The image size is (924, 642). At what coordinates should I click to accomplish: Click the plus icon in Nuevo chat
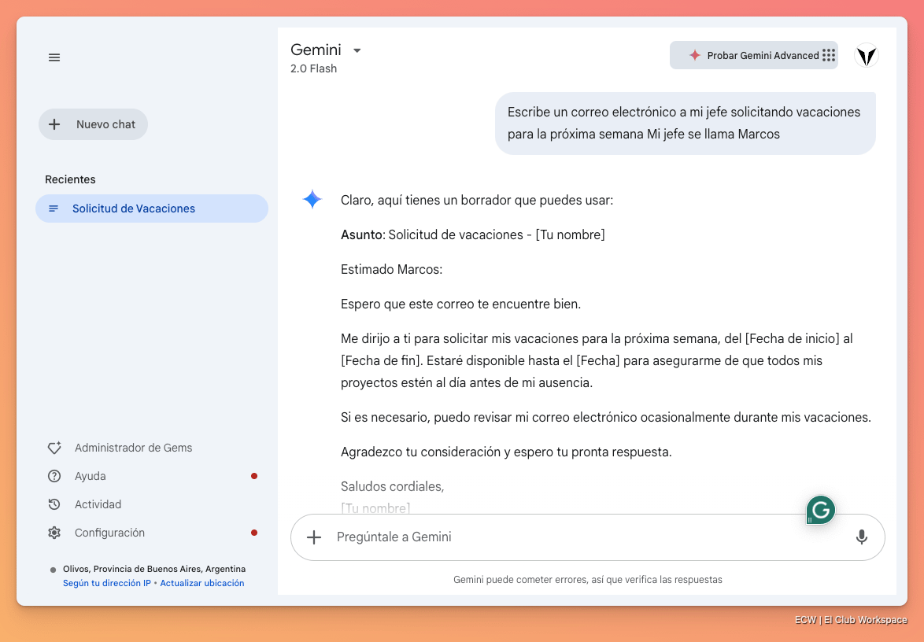[x=54, y=124]
